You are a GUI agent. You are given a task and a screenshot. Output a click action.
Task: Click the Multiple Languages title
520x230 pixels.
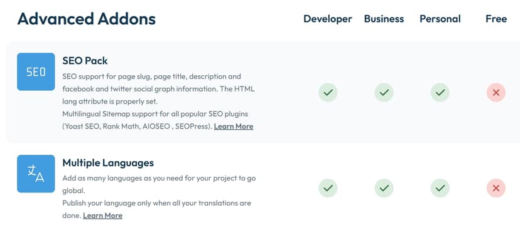click(108, 163)
